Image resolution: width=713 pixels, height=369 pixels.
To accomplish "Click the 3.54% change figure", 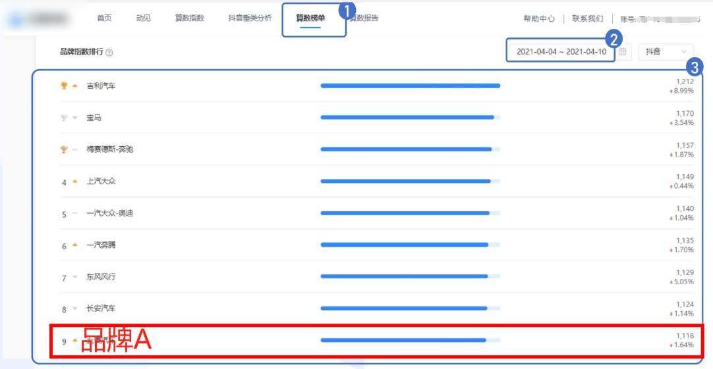I will [x=683, y=123].
